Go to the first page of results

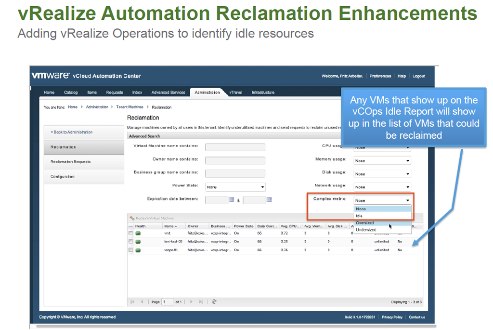point(132,302)
